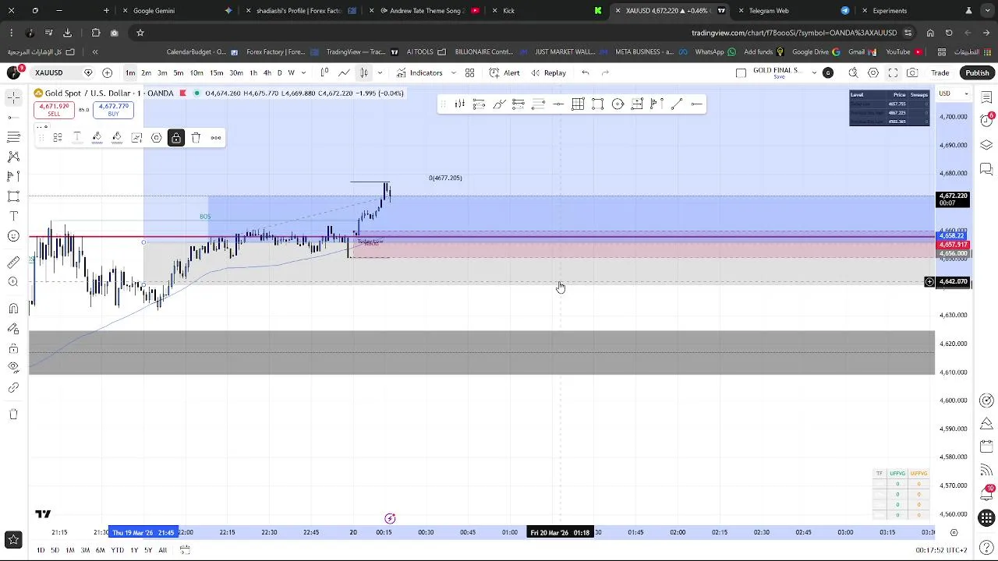This screenshot has width=998, height=561.
Task: Select the 5m timeframe
Action: point(179,72)
